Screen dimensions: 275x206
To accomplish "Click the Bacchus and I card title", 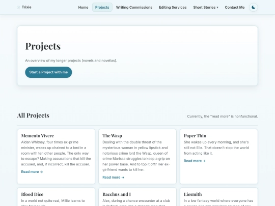I will coord(117,194).
